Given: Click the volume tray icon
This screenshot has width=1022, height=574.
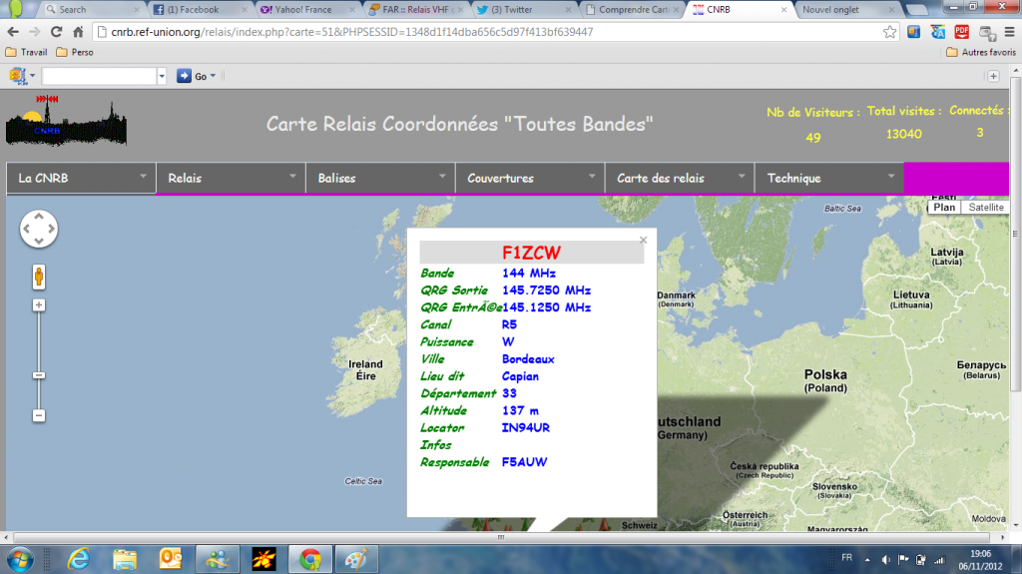Looking at the screenshot, I should pyautogui.click(x=886, y=560).
